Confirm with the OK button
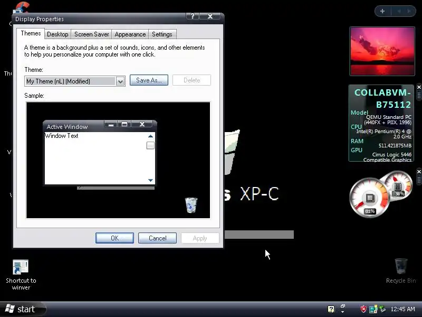 coord(114,238)
